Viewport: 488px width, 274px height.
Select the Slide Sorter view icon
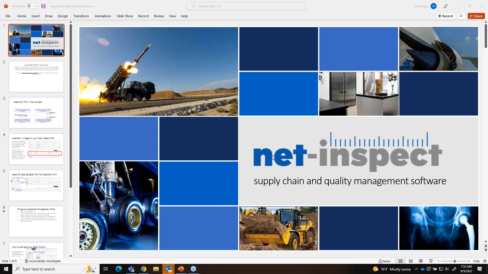(x=410, y=261)
